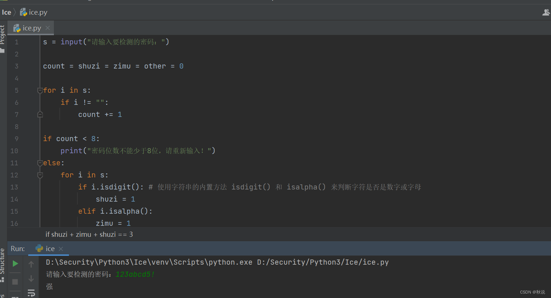
Task: Select the ice.py editor tab
Action: tap(31, 28)
